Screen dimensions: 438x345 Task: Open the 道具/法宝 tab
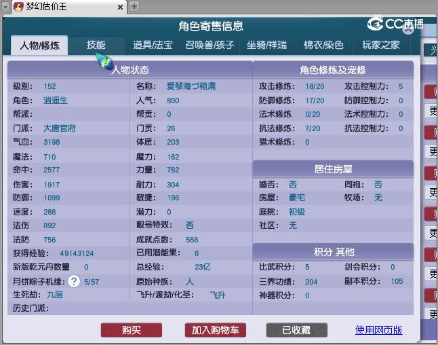pyautogui.click(x=153, y=45)
